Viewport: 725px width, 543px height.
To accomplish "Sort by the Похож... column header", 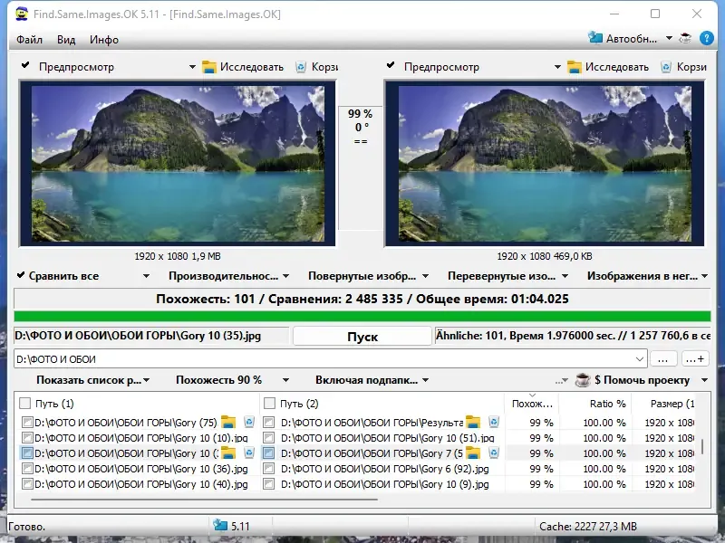I will click(532, 404).
